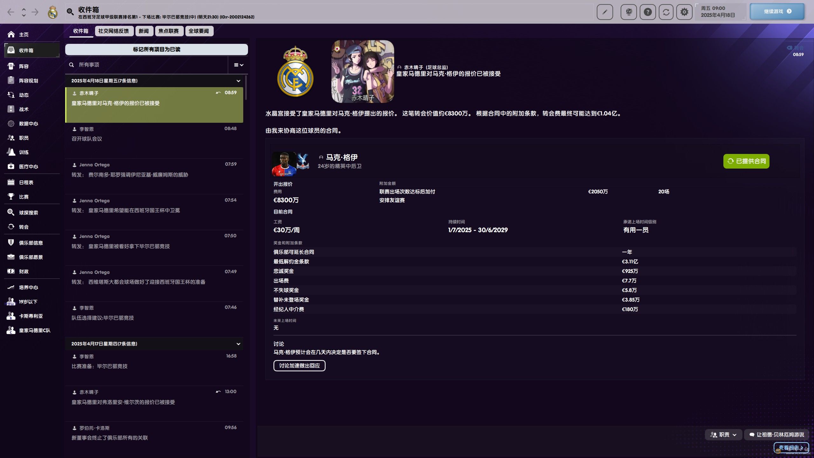Switch to 社交网络反馈 tab
814x458 pixels.
pyautogui.click(x=114, y=31)
